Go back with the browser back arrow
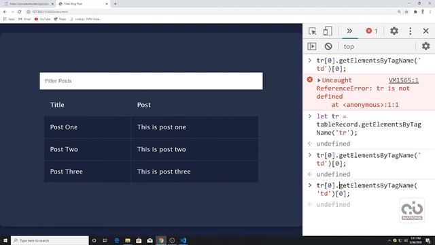435x245 pixels. click(5, 12)
